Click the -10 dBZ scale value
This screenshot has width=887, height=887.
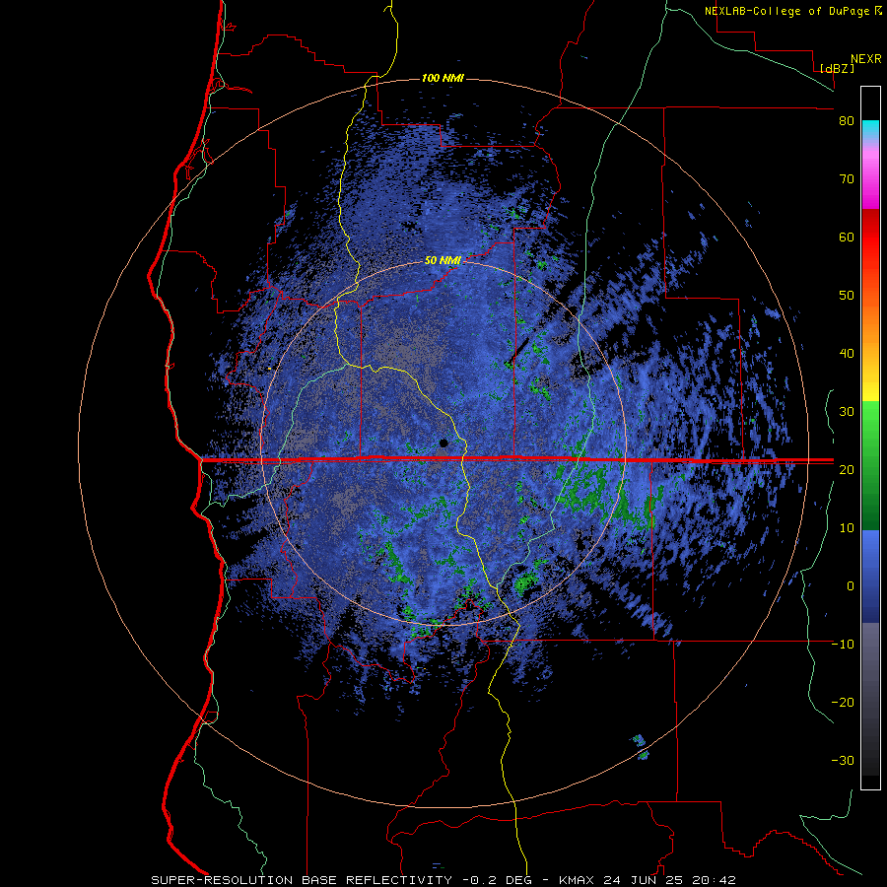(x=843, y=645)
